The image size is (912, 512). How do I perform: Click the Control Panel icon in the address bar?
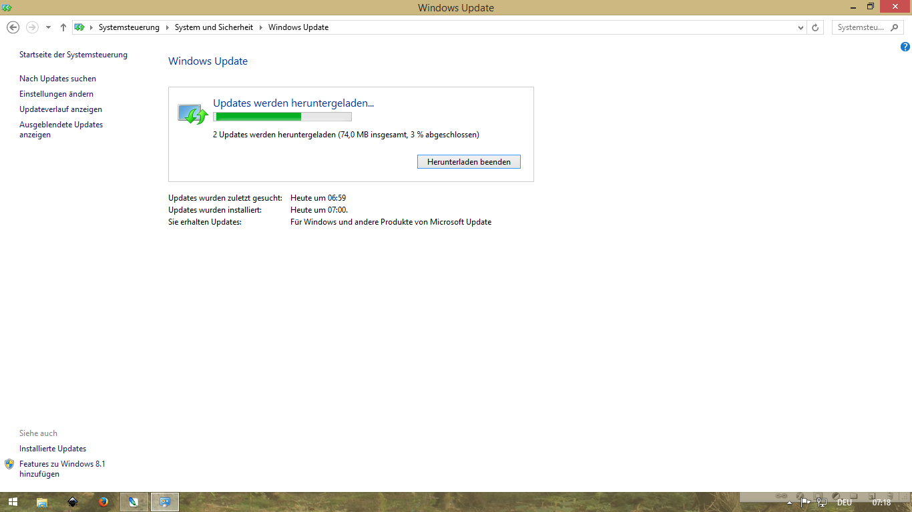pos(79,27)
